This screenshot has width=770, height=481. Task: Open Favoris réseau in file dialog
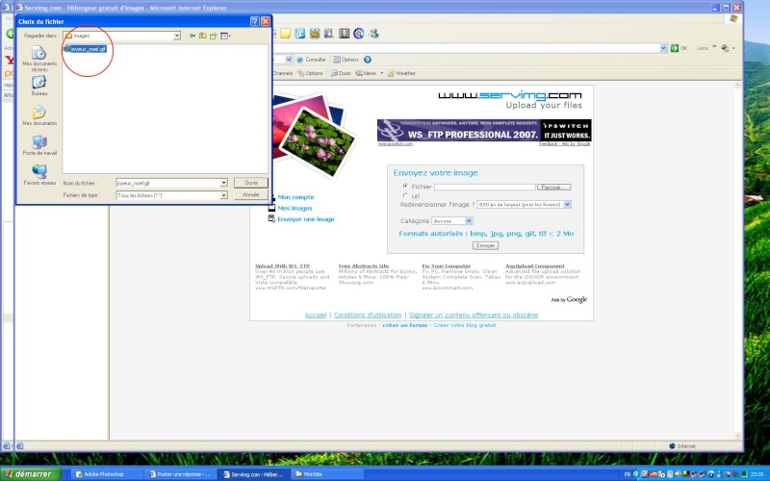click(x=39, y=175)
